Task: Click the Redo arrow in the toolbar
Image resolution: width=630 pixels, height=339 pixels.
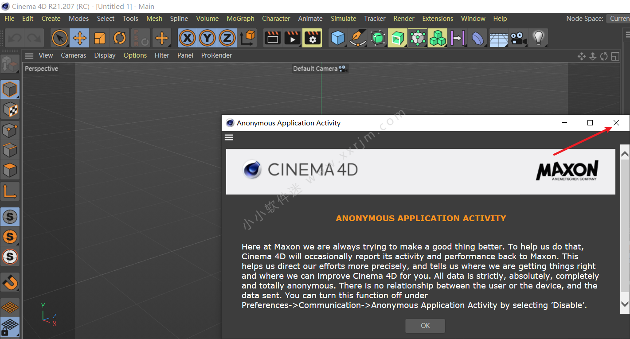Action: (34, 38)
